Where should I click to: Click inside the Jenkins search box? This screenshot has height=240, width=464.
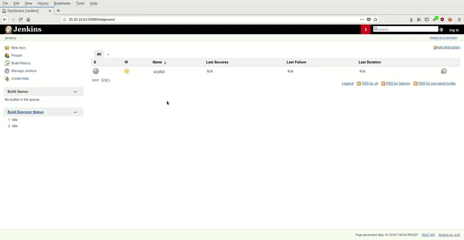point(407,29)
